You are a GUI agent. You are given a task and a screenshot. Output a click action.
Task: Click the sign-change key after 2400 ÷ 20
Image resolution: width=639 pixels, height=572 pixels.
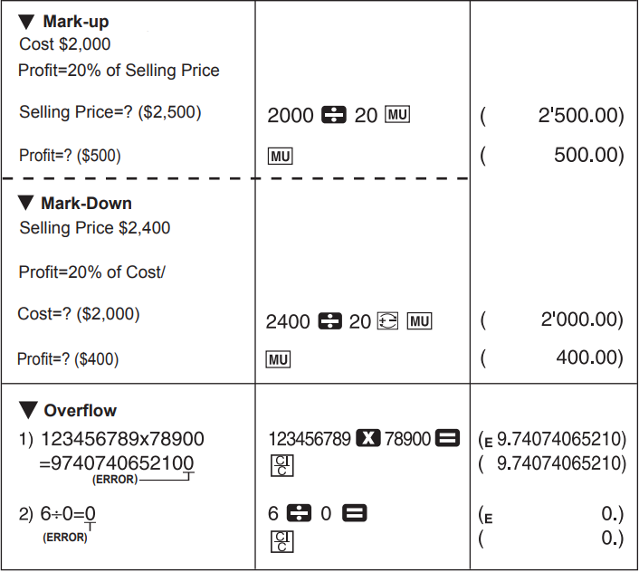tap(386, 321)
